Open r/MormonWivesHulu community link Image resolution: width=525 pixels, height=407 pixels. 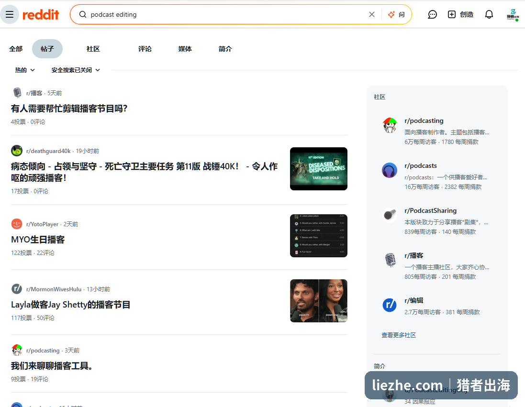[x=54, y=289]
